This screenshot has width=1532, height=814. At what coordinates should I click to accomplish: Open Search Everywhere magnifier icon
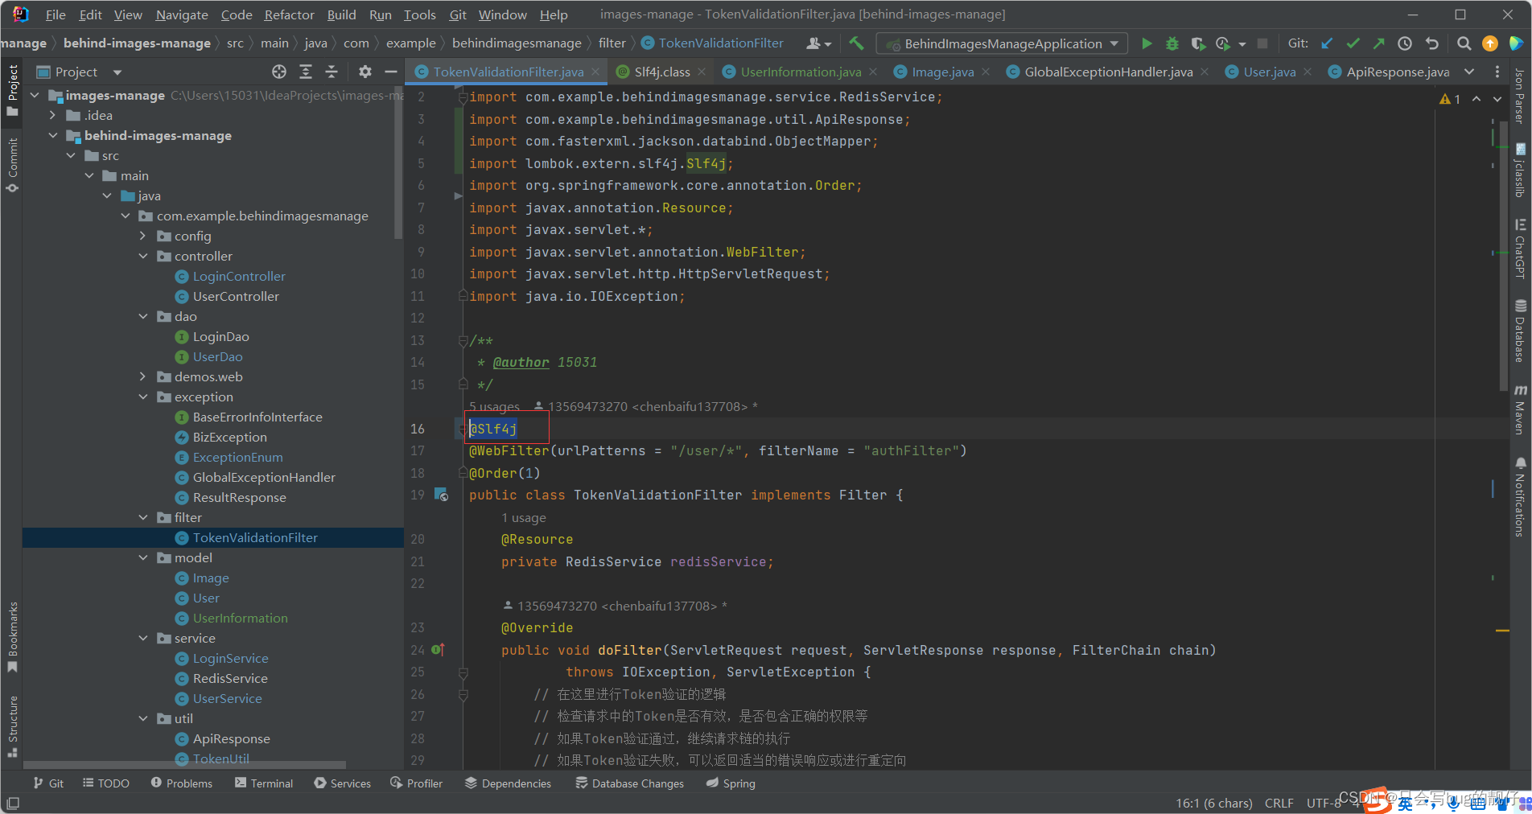1464,43
